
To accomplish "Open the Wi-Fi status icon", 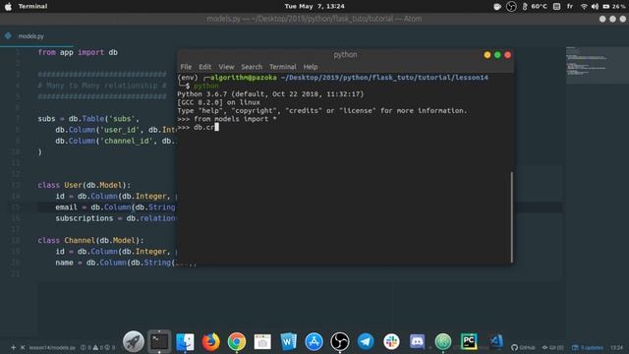I will [584, 7].
